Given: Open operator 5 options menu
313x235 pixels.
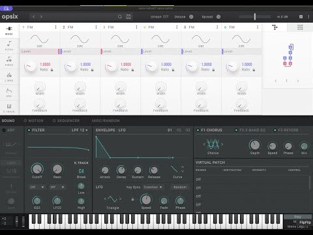Looking at the screenshot, I should coord(217,27).
